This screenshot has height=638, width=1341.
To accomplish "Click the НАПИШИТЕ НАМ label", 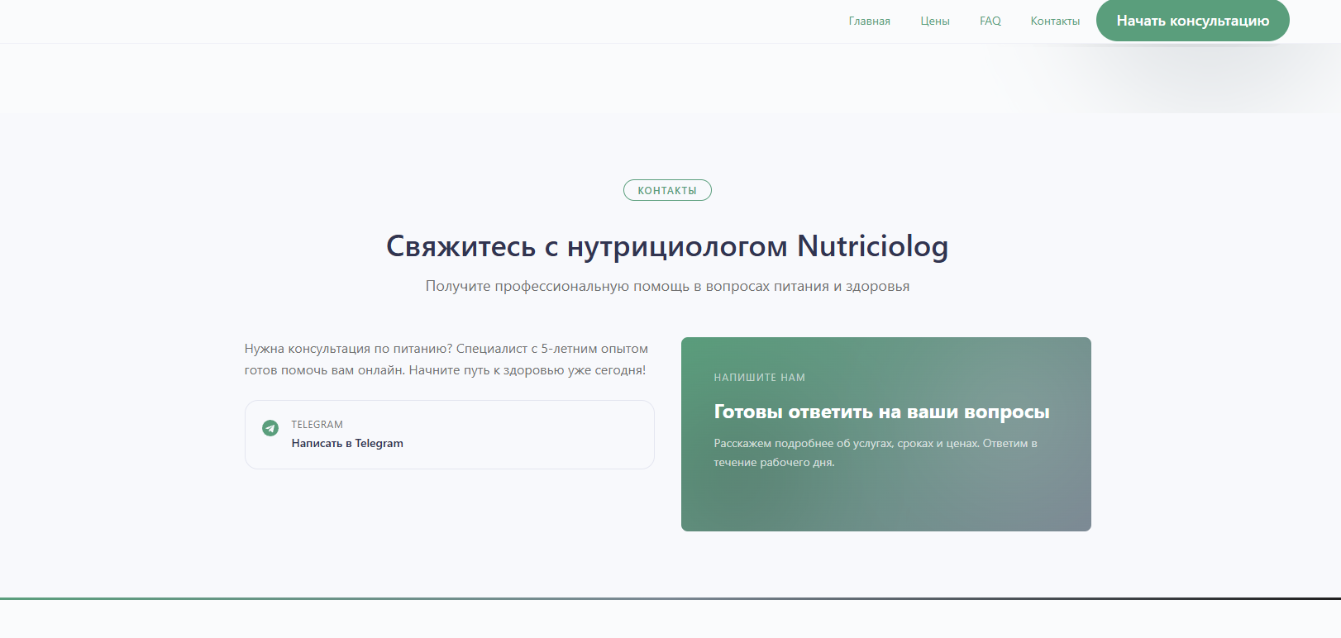I will click(759, 378).
